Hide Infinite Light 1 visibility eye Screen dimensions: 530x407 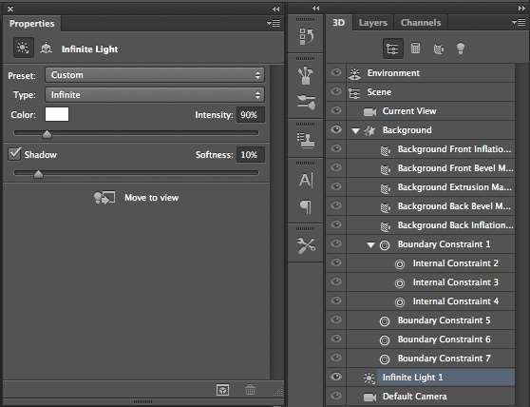[x=335, y=377]
